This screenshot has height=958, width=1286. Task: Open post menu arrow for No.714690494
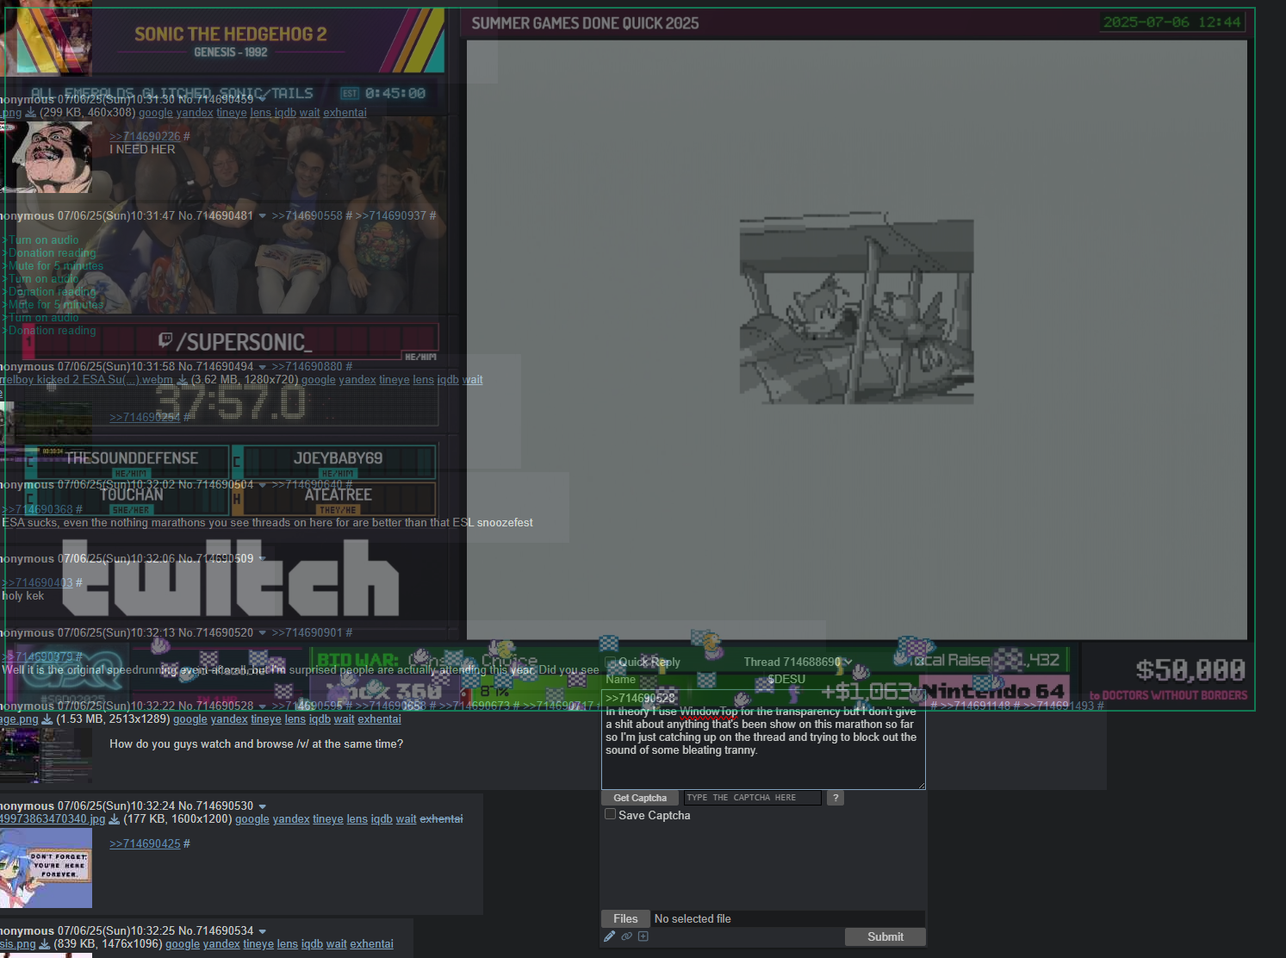263,367
